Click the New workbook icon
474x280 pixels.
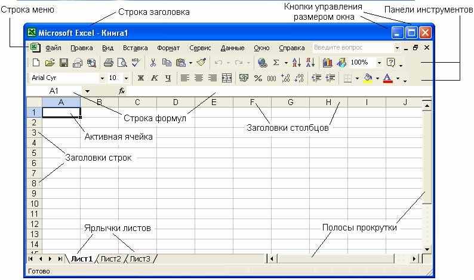36,63
